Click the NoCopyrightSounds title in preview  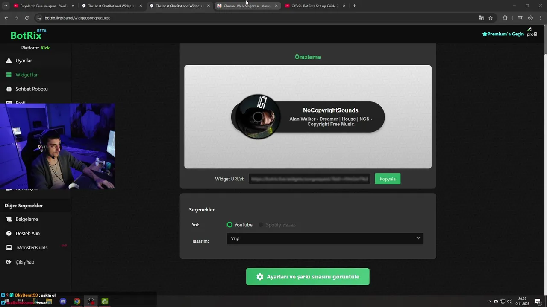[x=331, y=110]
